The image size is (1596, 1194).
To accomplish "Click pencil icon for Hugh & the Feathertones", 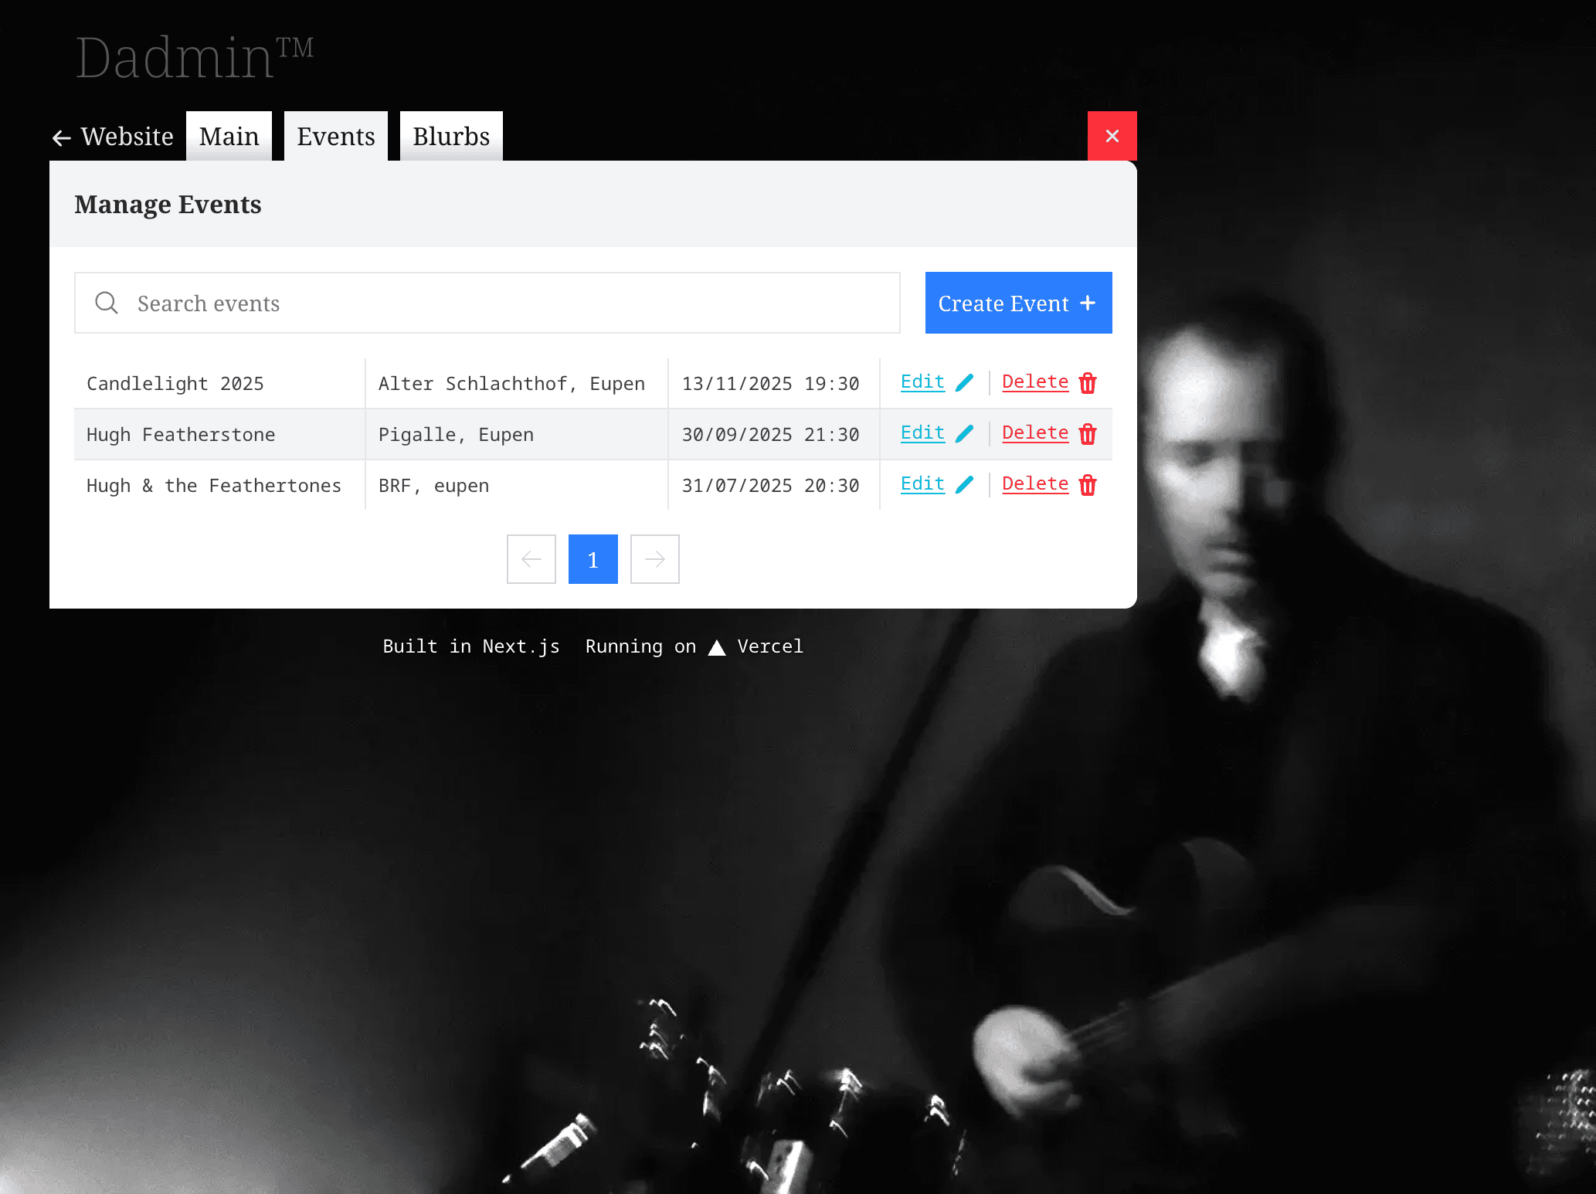I will coord(964,485).
